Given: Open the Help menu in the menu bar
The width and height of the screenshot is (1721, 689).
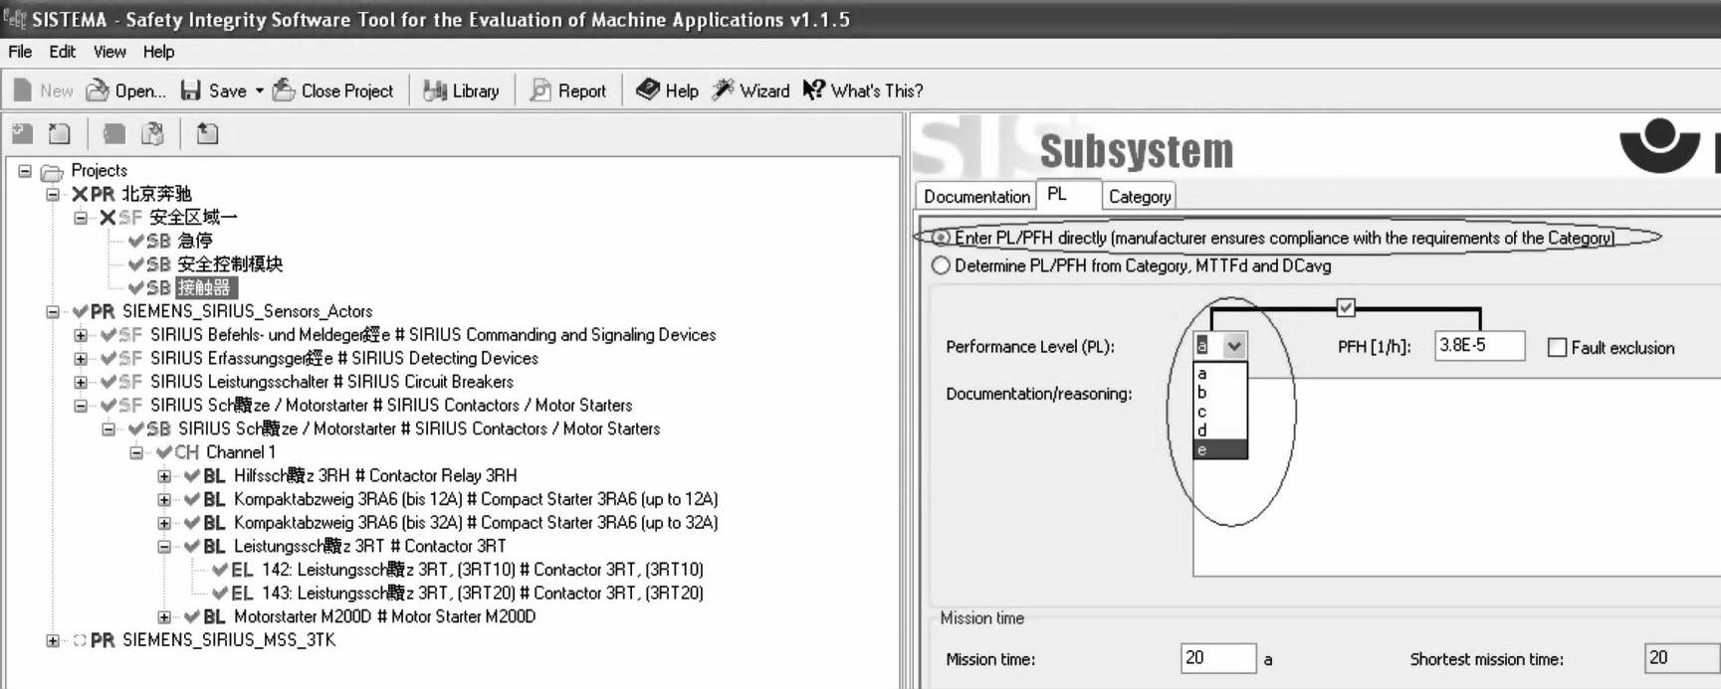Looking at the screenshot, I should [158, 52].
